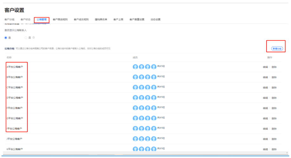Click last member avatar in A平台公海客户 row

pos(154,67)
